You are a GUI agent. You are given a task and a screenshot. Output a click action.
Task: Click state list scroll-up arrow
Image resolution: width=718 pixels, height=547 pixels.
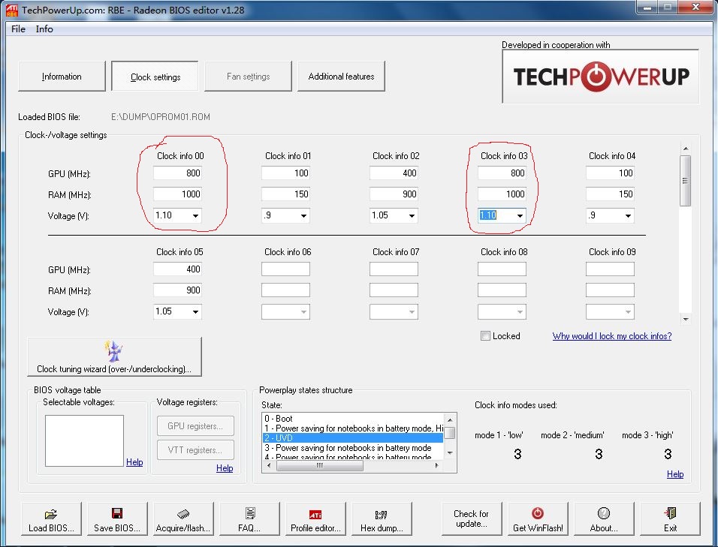point(450,420)
